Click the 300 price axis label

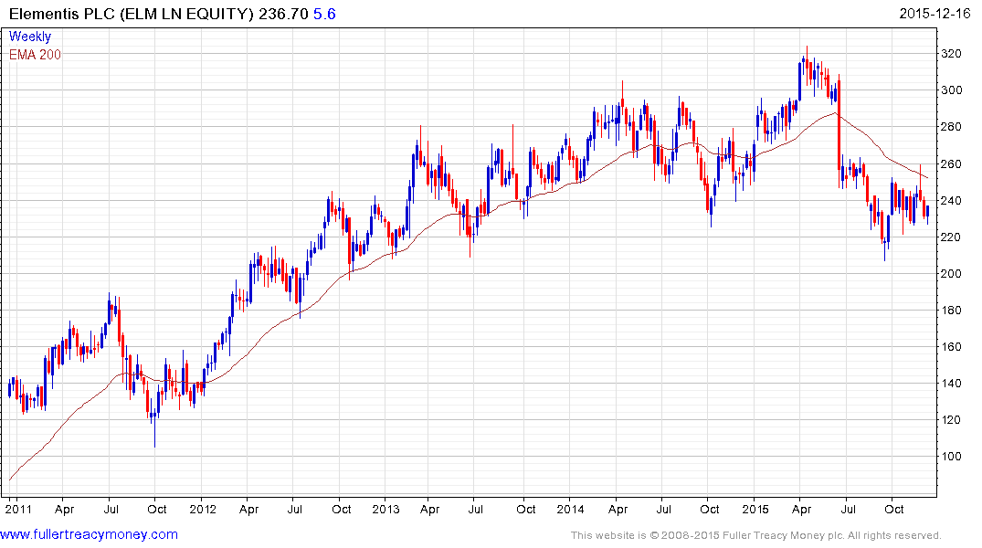(951, 90)
